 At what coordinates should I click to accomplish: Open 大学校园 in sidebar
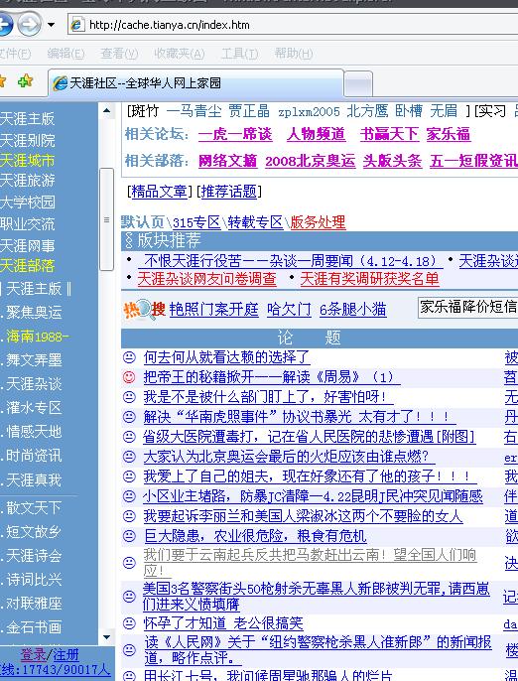pyautogui.click(x=28, y=202)
